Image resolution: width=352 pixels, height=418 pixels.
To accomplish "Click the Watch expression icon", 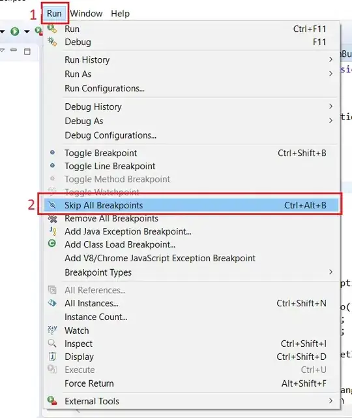I will 52,330.
